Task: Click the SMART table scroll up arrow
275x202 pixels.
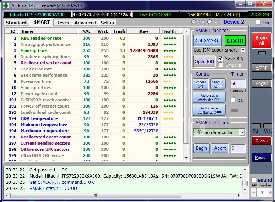Action: coord(186,31)
